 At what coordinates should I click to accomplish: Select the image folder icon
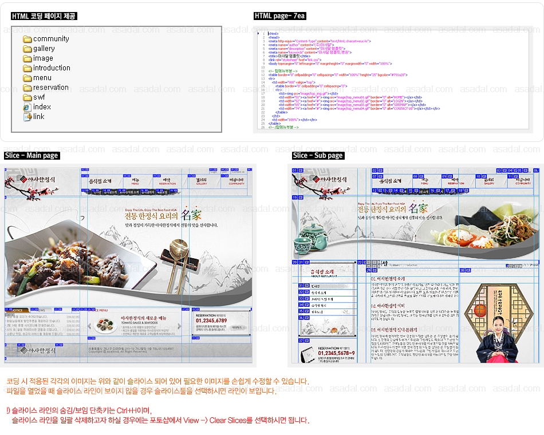point(27,58)
